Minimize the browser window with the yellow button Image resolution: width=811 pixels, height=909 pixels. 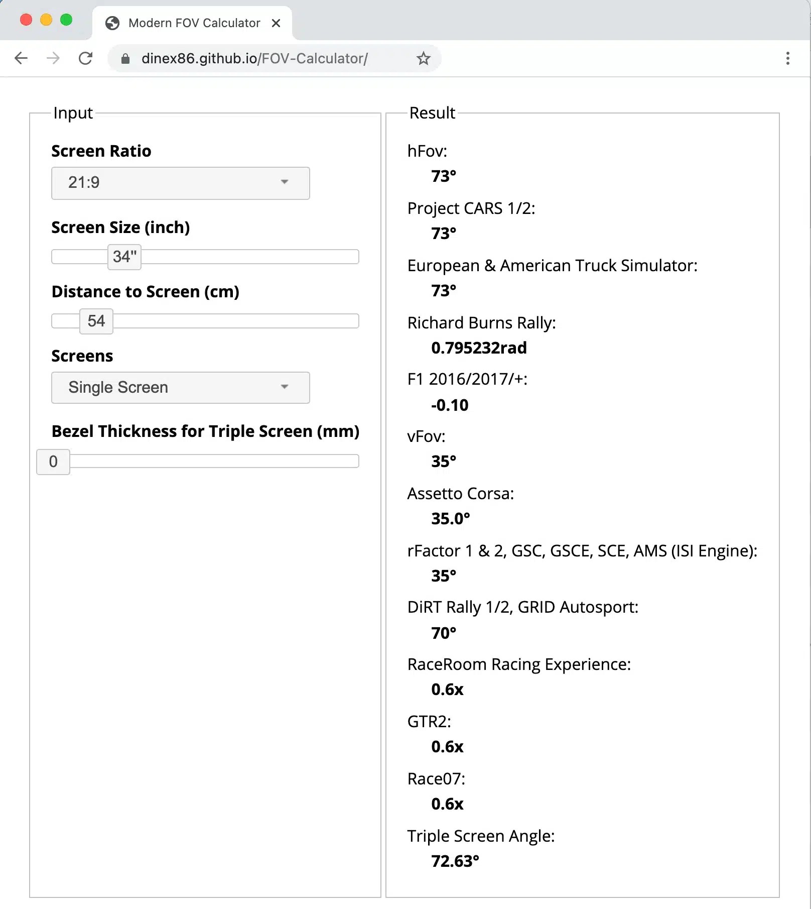(x=46, y=20)
